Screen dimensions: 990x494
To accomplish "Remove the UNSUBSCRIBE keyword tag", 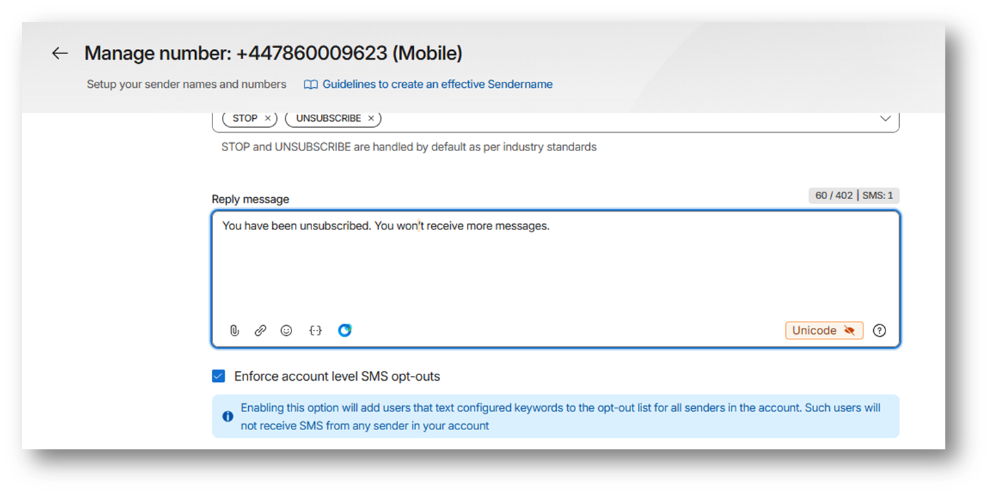I will pyautogui.click(x=371, y=118).
